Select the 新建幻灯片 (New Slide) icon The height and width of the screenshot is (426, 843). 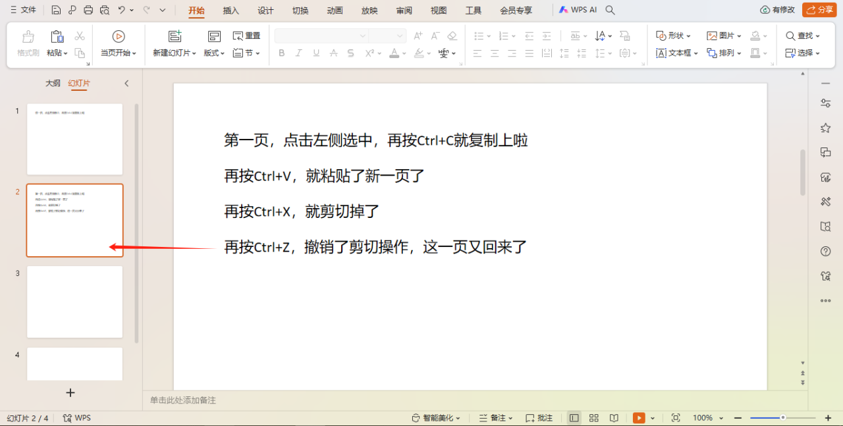(x=174, y=38)
